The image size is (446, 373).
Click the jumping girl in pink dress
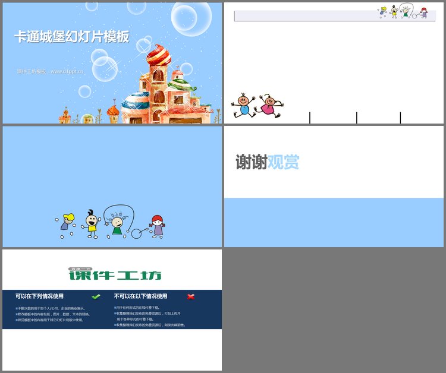pos(269,106)
